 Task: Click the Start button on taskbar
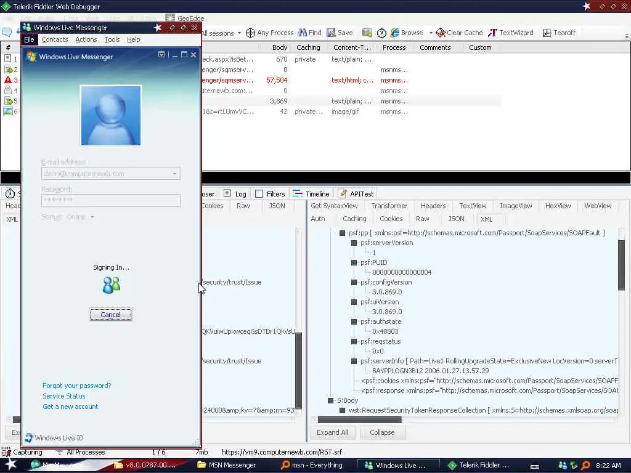10,465
